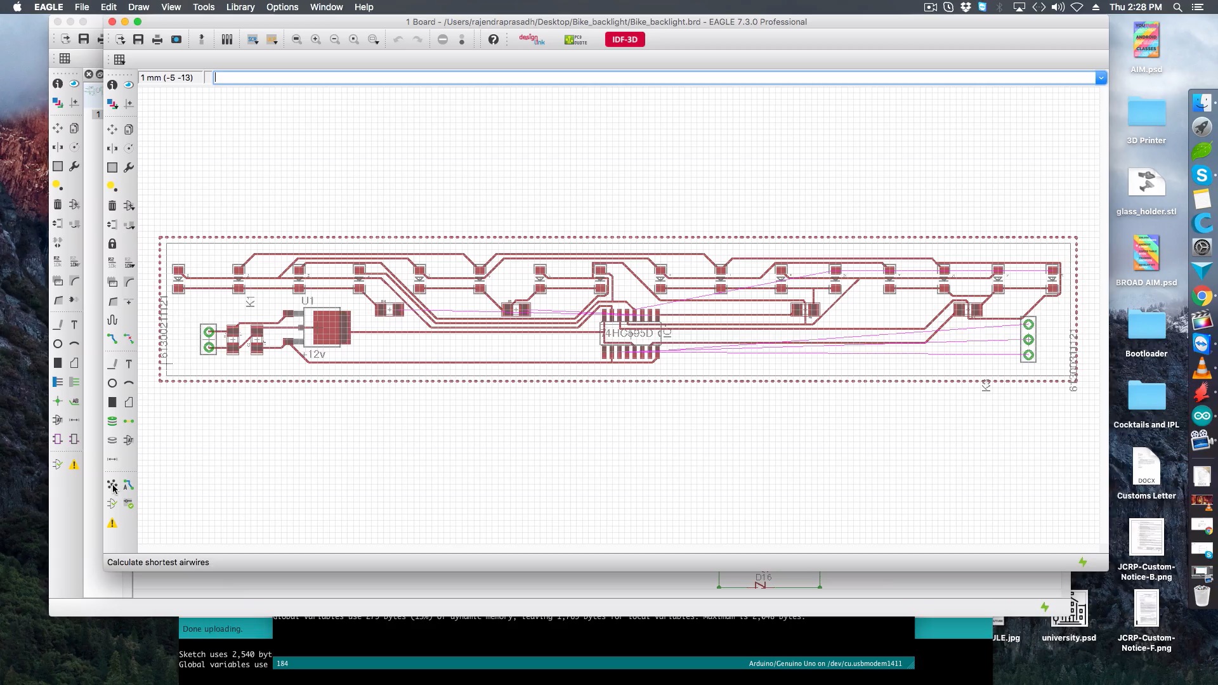This screenshot has height=685, width=1218.
Task: Open the Tools menu
Action: pyautogui.click(x=203, y=7)
